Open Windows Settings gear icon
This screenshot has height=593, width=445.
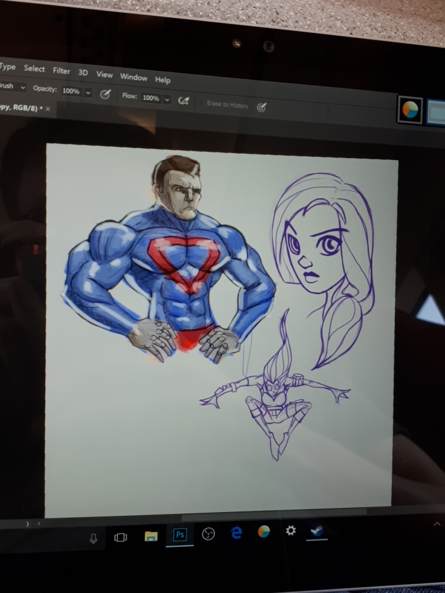tap(290, 531)
